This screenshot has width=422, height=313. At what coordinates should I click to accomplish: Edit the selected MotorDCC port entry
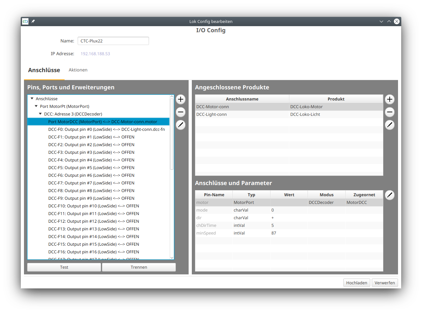(x=181, y=125)
